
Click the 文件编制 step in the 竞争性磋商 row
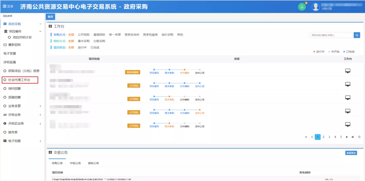coord(185,73)
